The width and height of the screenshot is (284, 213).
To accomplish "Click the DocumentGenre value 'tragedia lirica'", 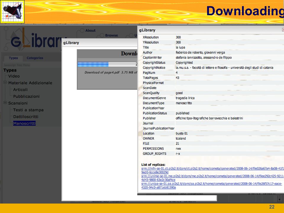I will coord(185,98).
